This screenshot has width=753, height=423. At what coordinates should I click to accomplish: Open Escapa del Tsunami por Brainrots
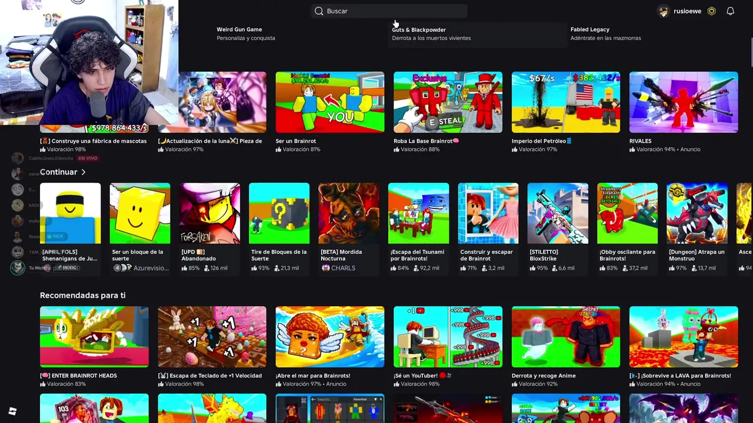tap(418, 229)
